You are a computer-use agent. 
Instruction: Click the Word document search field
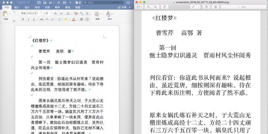click(103, 3)
